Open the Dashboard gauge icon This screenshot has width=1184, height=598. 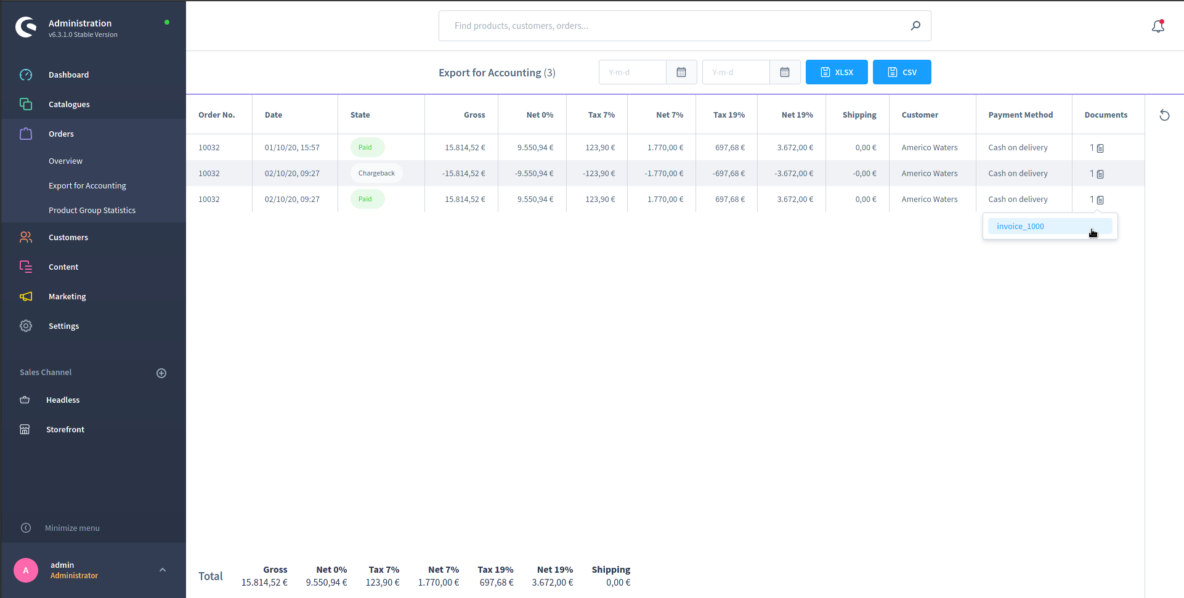[x=26, y=75]
